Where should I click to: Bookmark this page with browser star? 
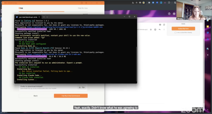tap(136, 3)
